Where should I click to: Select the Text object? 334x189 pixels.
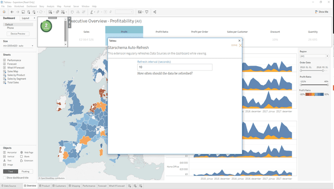click(x=7, y=161)
